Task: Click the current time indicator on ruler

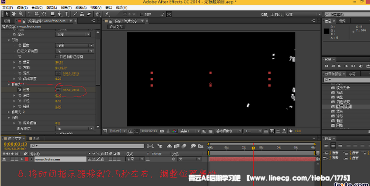Action: [x=253, y=148]
